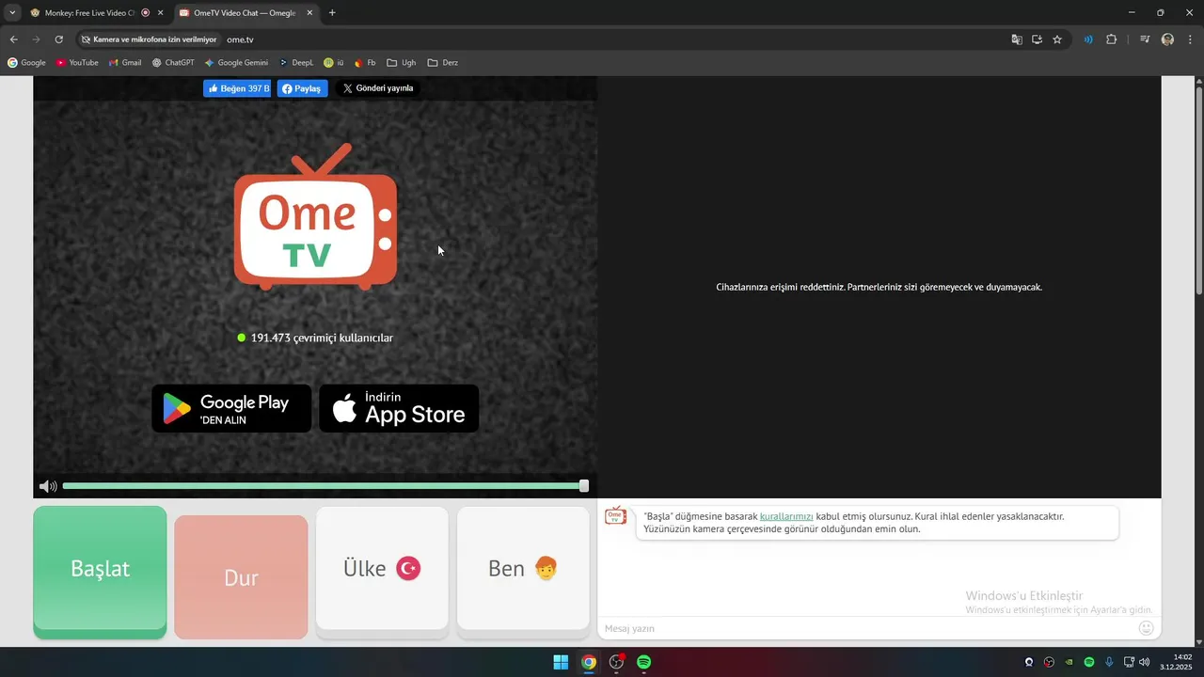The height and width of the screenshot is (677, 1204).
Task: Click the Facebook Beğen 397 B button
Action: (x=237, y=88)
